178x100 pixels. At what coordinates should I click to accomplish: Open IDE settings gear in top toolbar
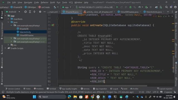click(171, 7)
